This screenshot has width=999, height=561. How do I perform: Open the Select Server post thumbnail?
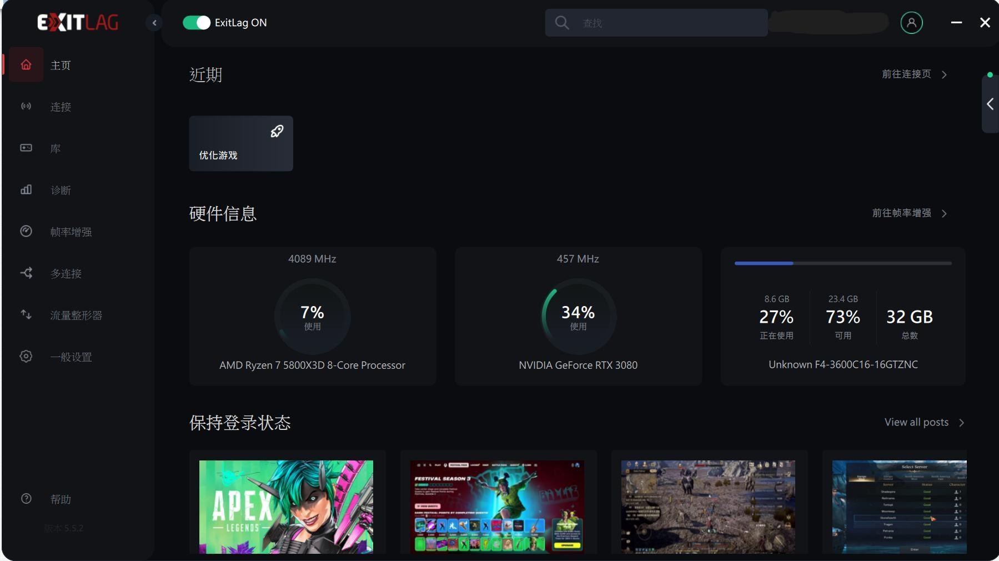(x=900, y=507)
